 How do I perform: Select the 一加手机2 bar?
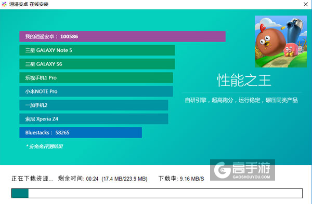coord(94,105)
